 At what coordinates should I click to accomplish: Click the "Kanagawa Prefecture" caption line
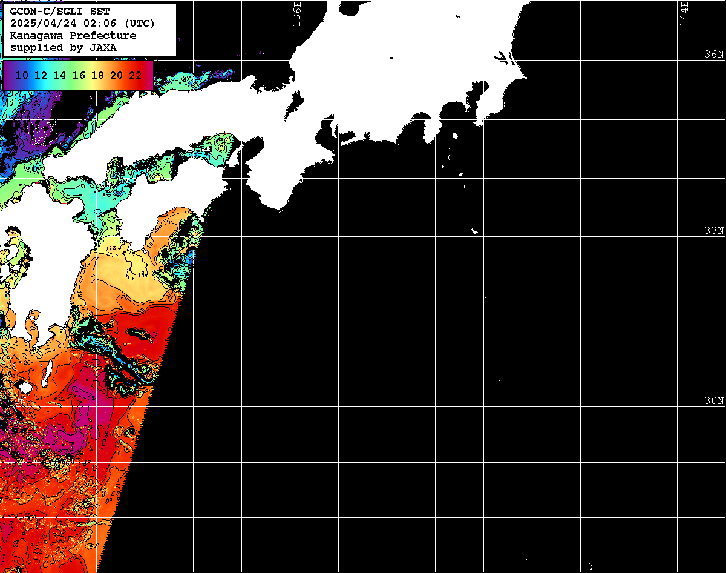pos(73,35)
